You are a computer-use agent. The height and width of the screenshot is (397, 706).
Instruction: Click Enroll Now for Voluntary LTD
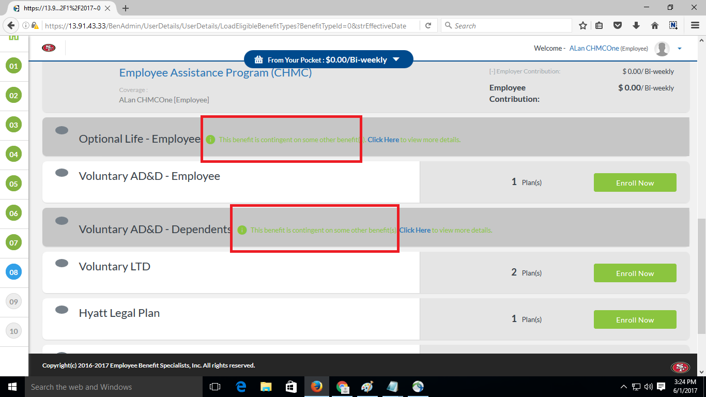tap(635, 273)
